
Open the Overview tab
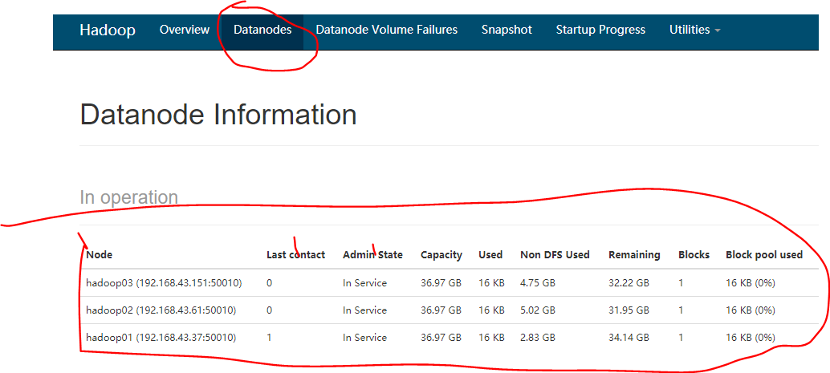coord(184,30)
